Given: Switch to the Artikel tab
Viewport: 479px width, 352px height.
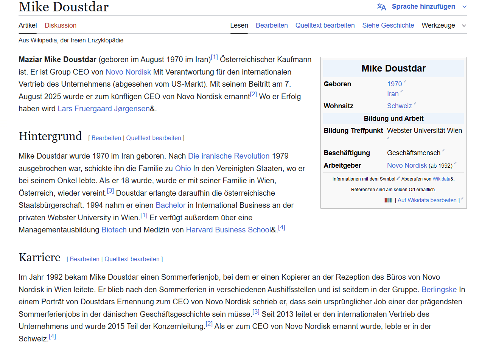Looking at the screenshot, I should coord(28,25).
